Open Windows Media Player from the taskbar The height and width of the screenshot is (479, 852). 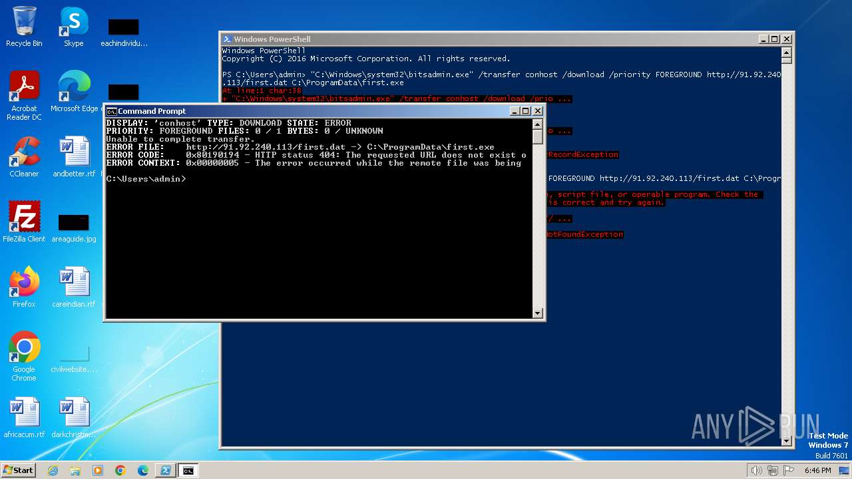(98, 470)
